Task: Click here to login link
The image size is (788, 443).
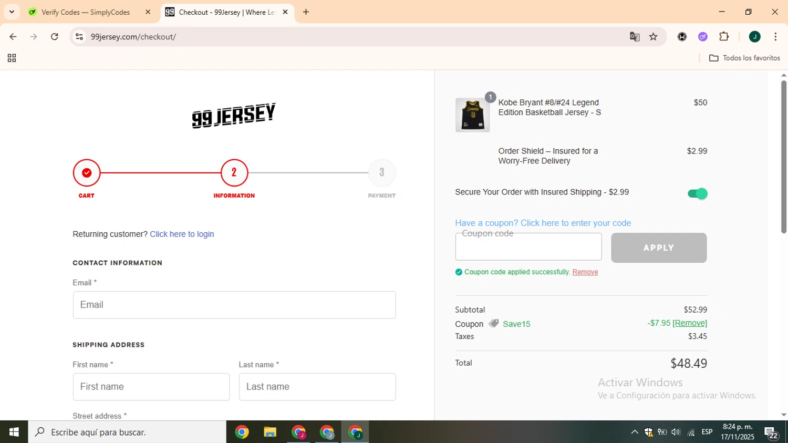Action: [182, 234]
